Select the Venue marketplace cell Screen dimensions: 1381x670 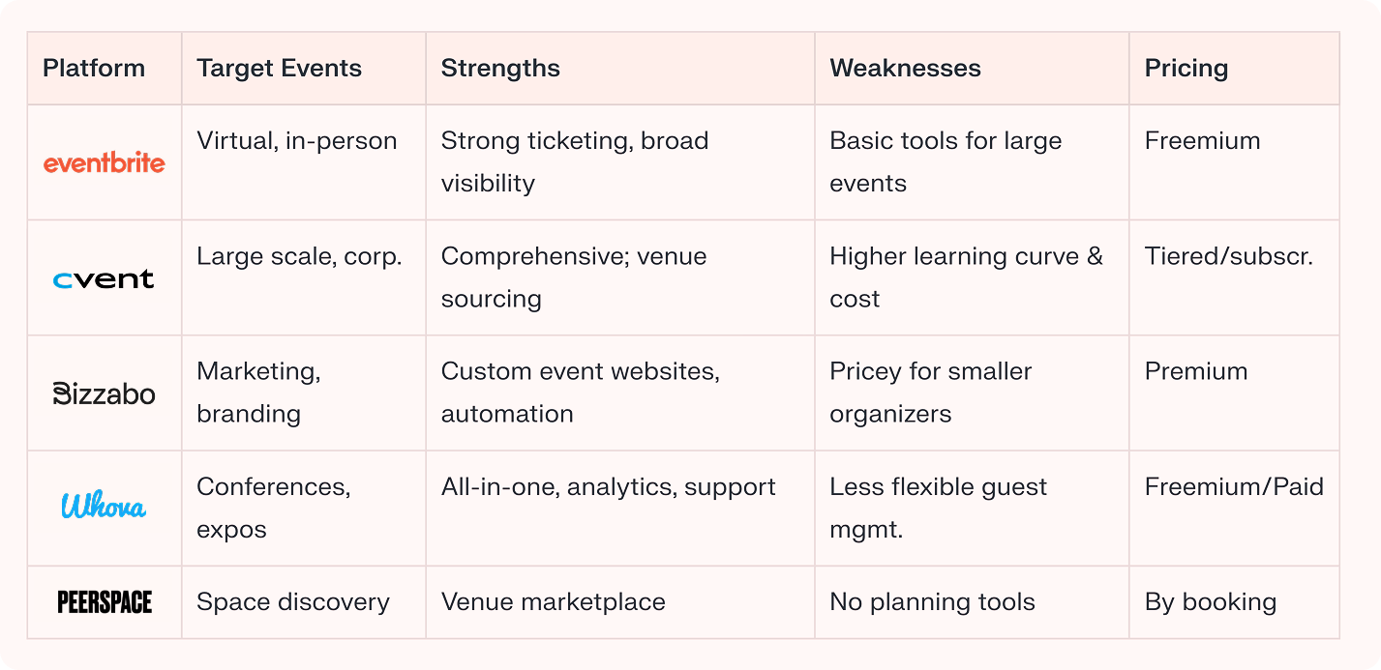[x=554, y=602]
